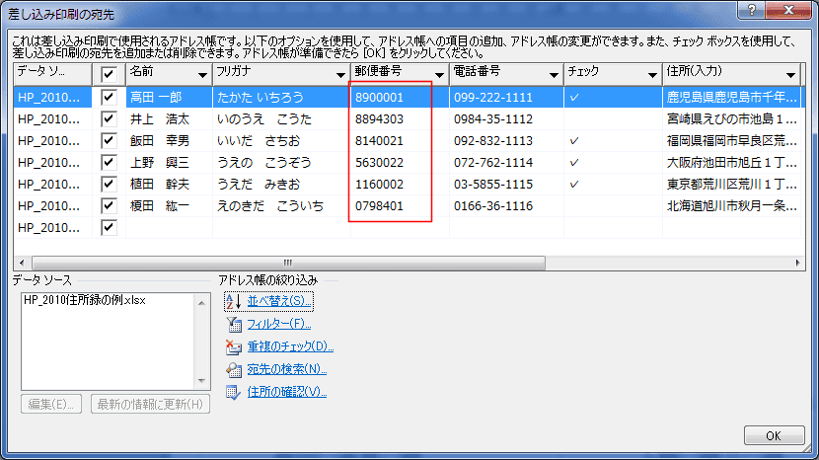Open the 電話番号 column filter dropdown
Screen dimensions: 819x460
tap(551, 75)
